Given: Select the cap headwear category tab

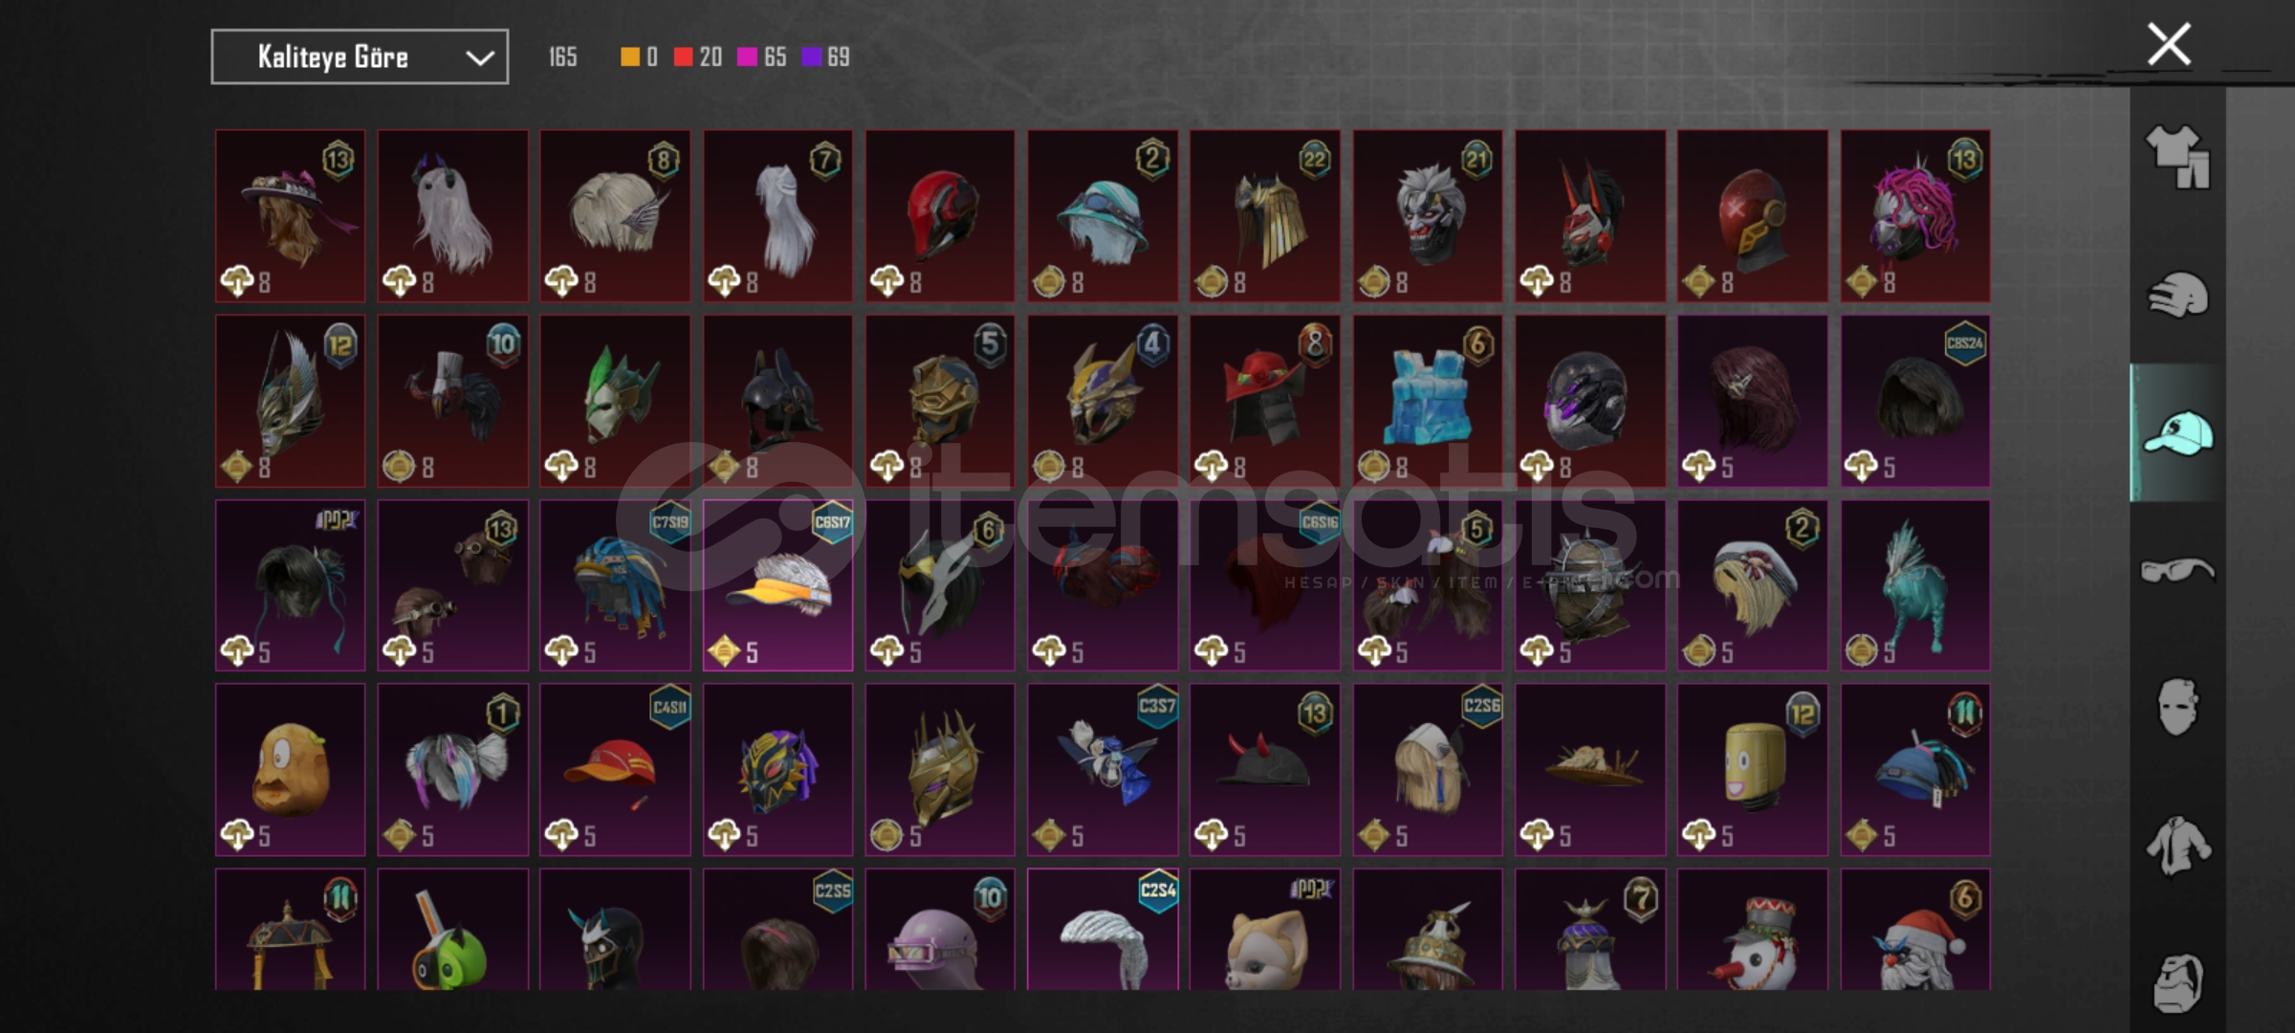Looking at the screenshot, I should click(2177, 432).
